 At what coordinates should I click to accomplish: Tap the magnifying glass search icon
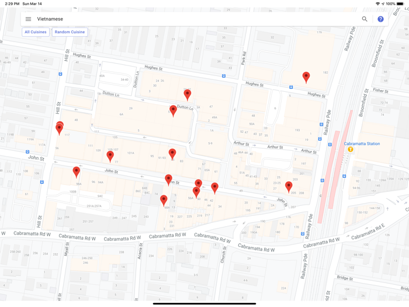365,19
